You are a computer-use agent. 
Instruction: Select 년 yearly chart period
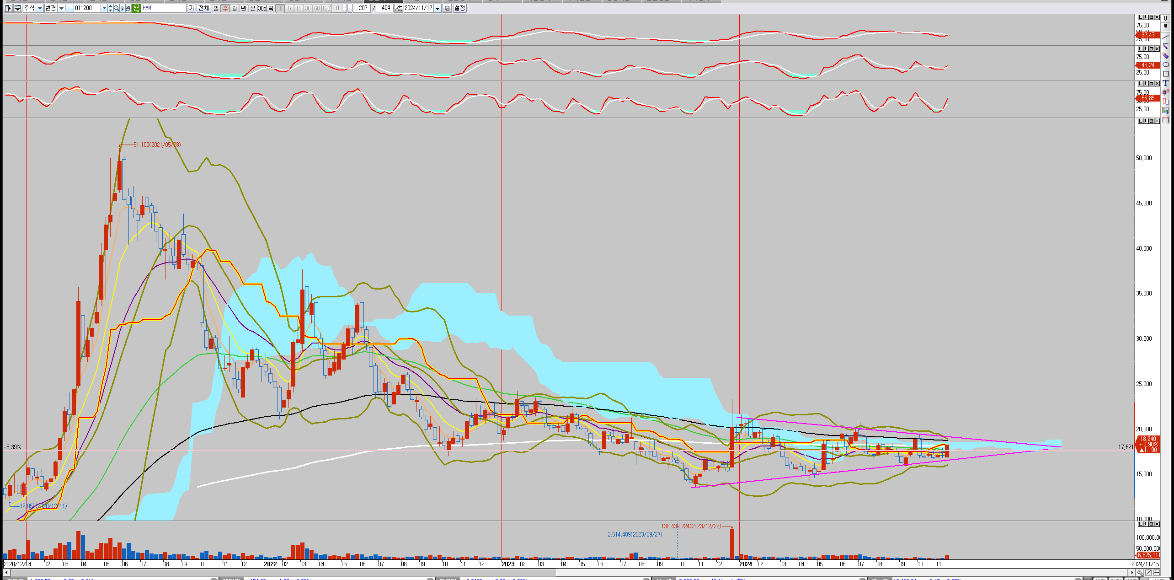[x=243, y=8]
